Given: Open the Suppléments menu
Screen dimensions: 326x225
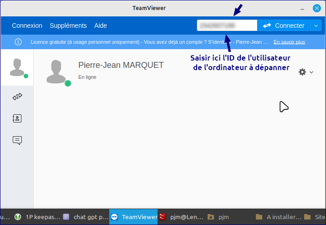Looking at the screenshot, I should (x=68, y=26).
